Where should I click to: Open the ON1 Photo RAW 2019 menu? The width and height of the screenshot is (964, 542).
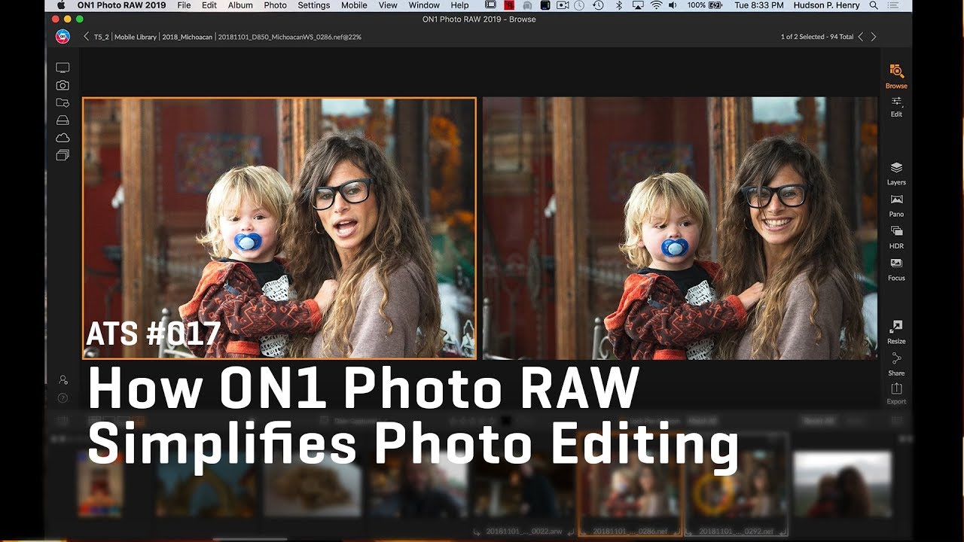tap(122, 5)
